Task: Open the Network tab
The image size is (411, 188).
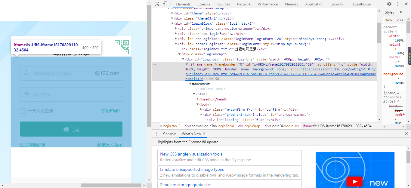Action: click(x=244, y=4)
